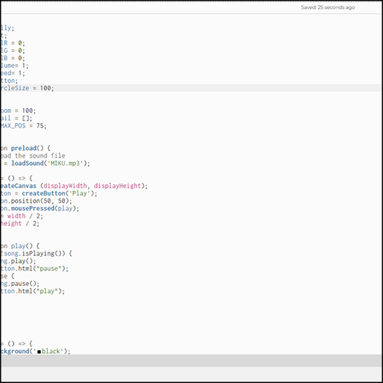The height and width of the screenshot is (383, 383).
Task: Click the gray console bar below the editor
Action: 191,360
